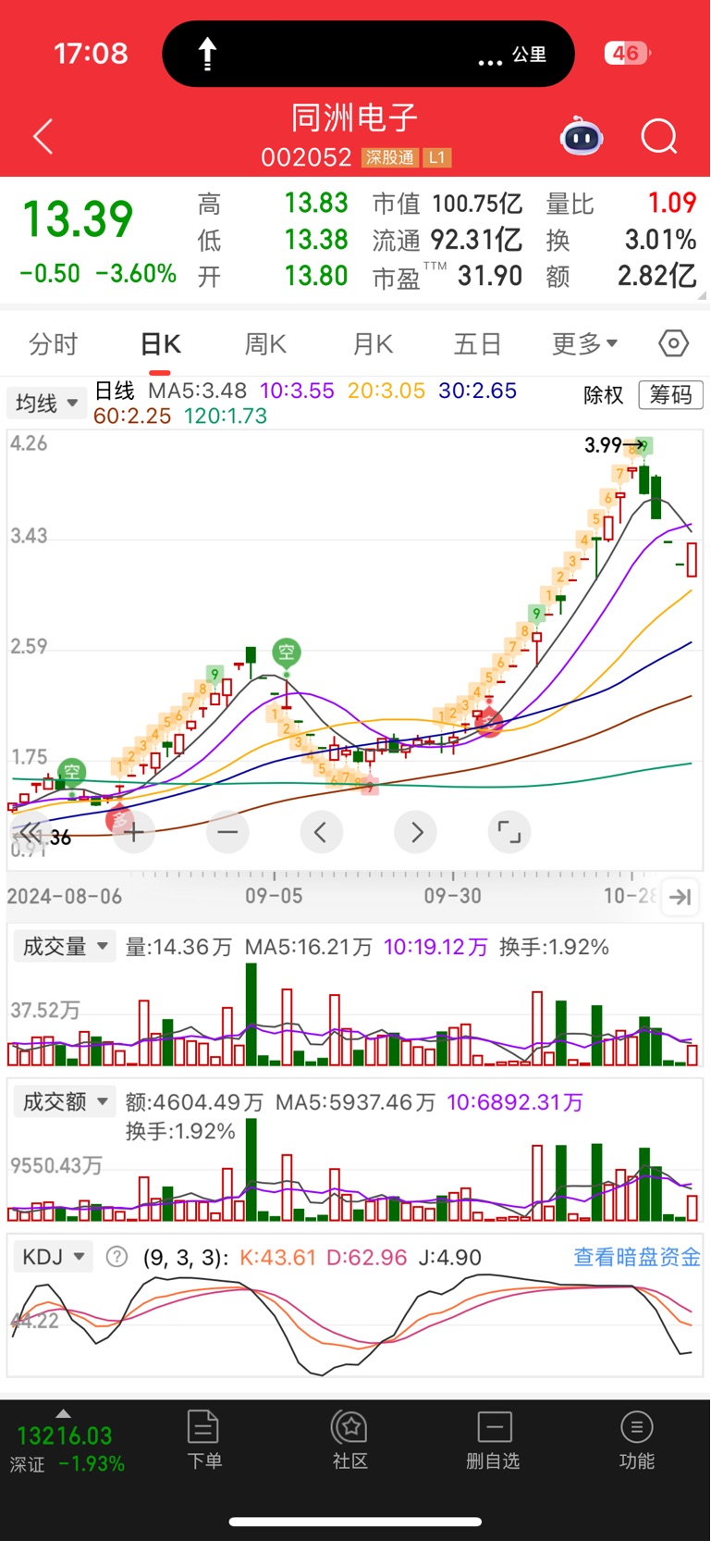Tap stock code 002052
Image resolution: width=711 pixels, height=1541 pixels.
pos(306,157)
